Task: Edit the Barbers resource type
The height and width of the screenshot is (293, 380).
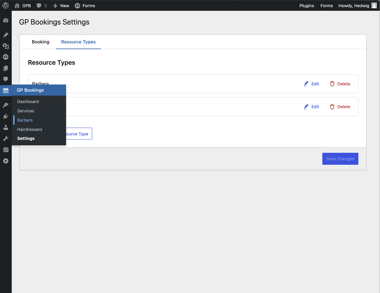Action: 311,84
